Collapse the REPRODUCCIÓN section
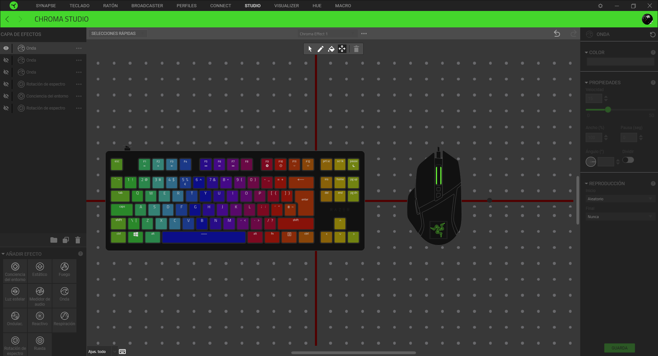Viewport: 658px width, 356px height. tap(586, 184)
